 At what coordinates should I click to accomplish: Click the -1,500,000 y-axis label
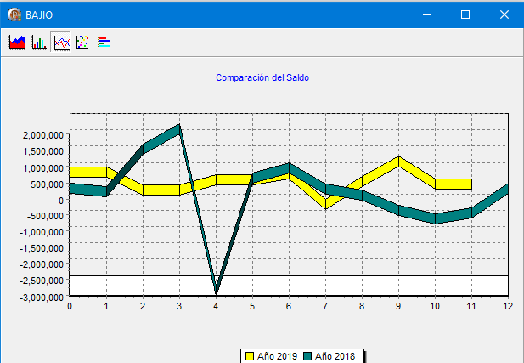tap(41, 248)
